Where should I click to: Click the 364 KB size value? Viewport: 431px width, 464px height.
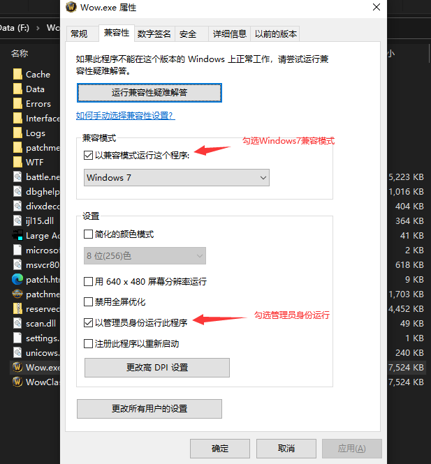point(409,220)
